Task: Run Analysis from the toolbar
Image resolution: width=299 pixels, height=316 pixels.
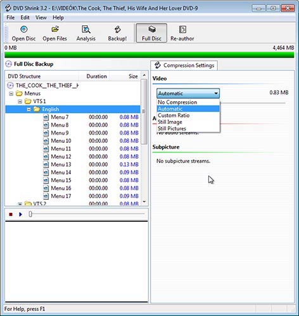Action: [x=86, y=33]
